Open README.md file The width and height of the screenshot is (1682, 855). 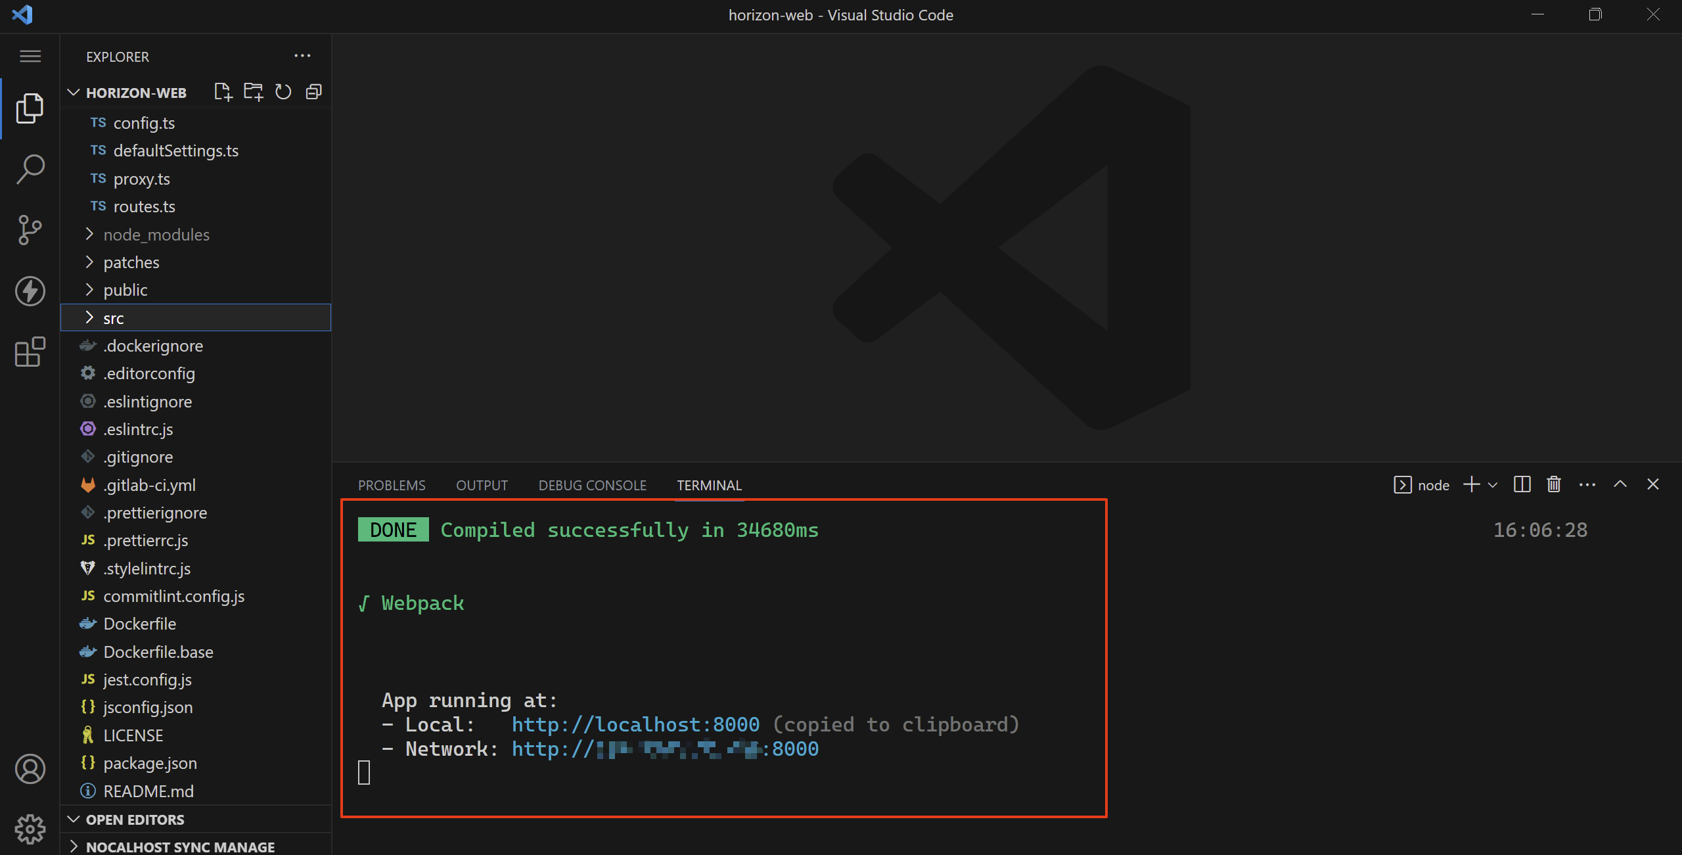click(196, 791)
